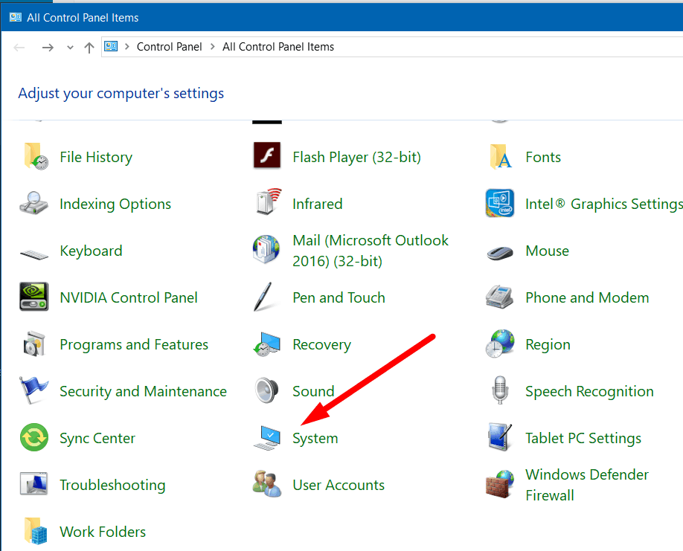This screenshot has height=551, width=683.
Task: Open the Flash Player icon
Action: click(267, 157)
